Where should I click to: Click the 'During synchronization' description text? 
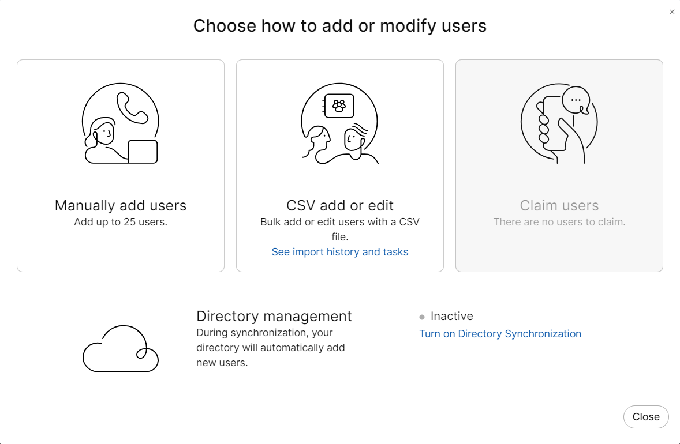pos(271,348)
